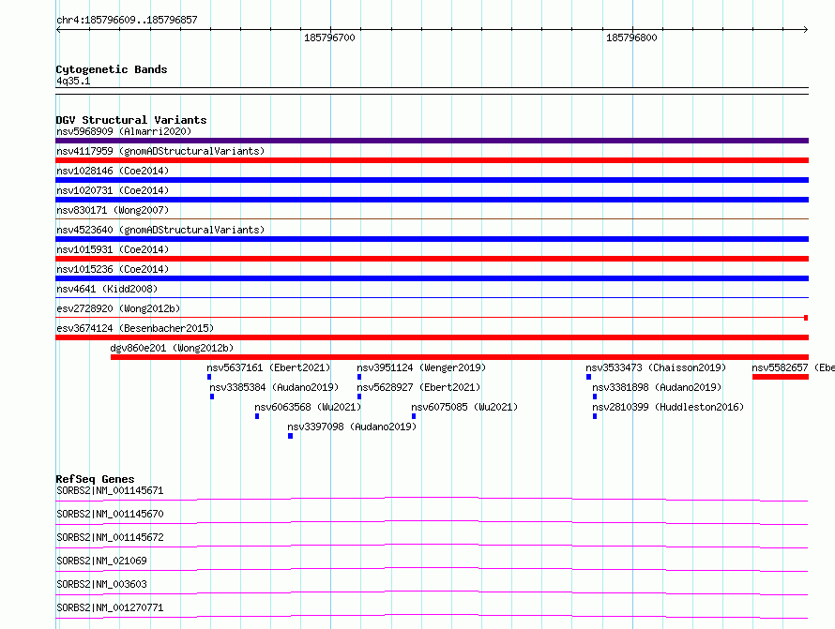Open the esv2728920 (Wong2012b) label
Viewport: 835px width, 629px height.
point(118,308)
